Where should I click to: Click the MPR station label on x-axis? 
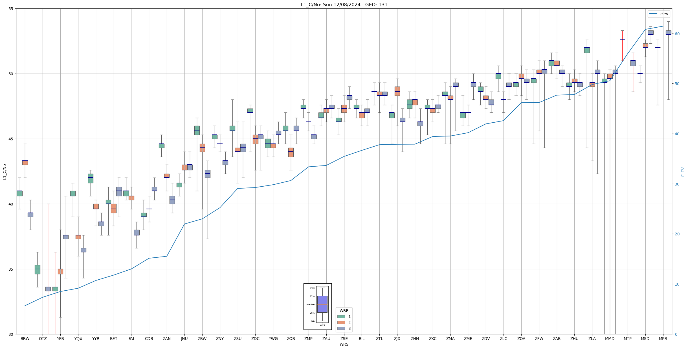[x=663, y=339]
